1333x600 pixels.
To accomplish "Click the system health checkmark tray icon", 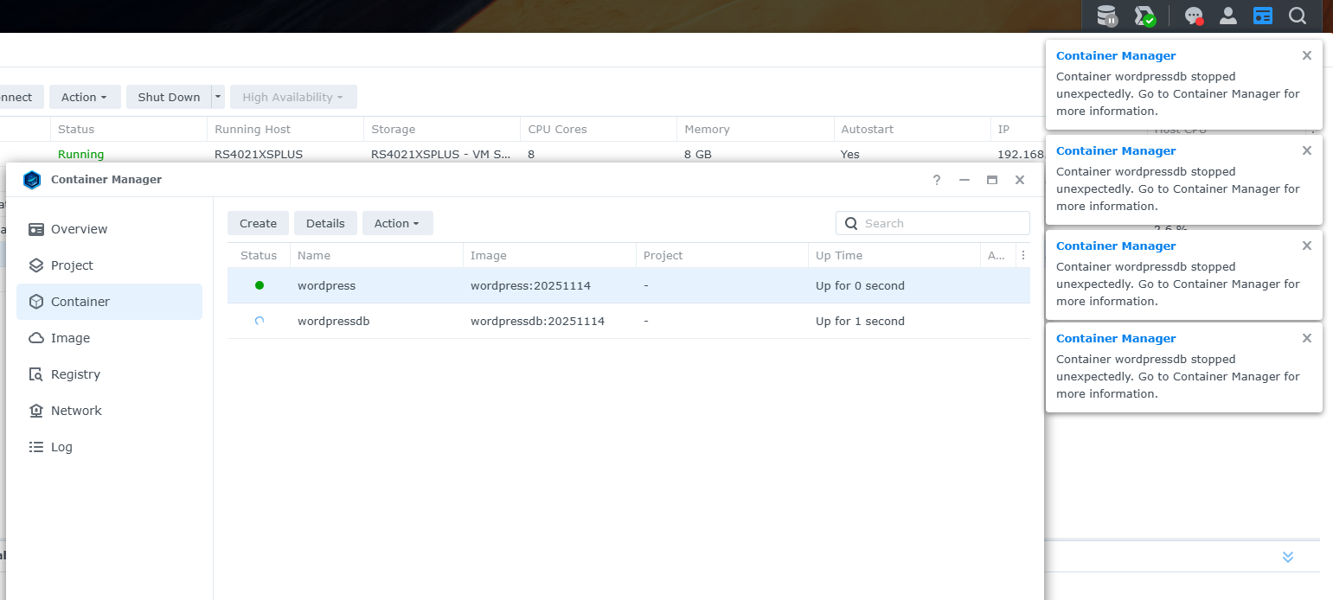I will [1145, 16].
